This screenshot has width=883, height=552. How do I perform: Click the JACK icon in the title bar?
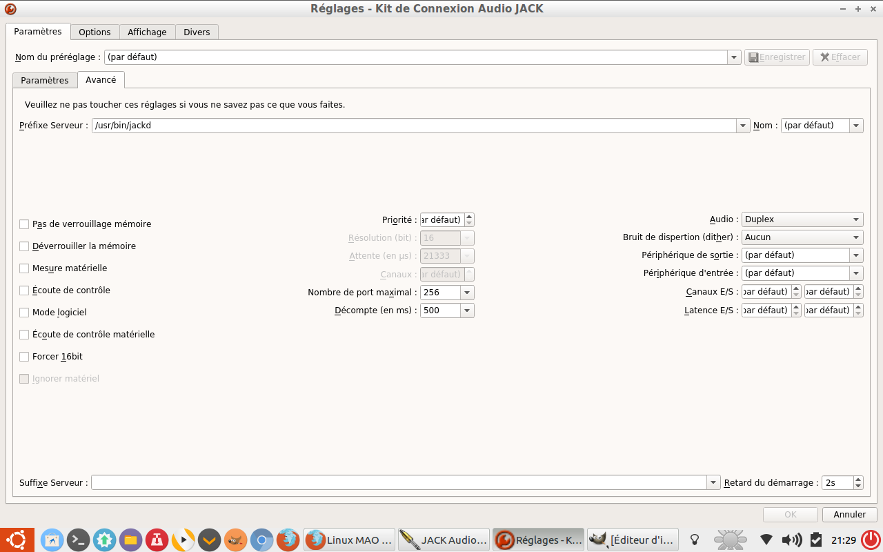click(x=10, y=9)
